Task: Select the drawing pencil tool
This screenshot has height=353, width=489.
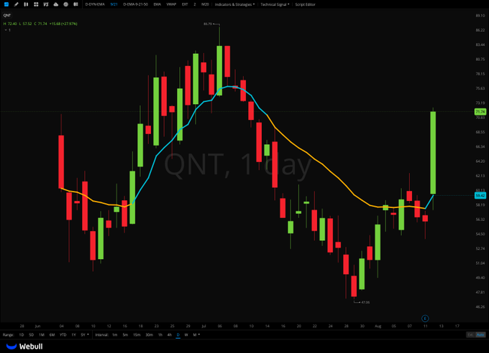Action: (17, 4)
